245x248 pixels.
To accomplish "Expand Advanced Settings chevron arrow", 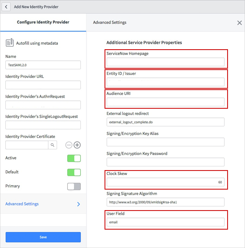I will [79, 204].
